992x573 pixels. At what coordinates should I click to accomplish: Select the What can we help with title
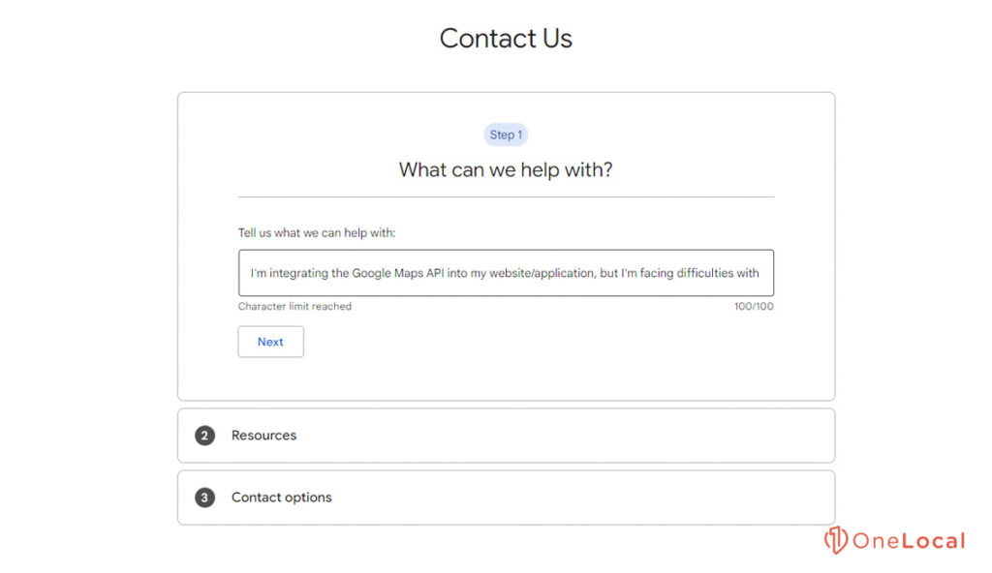tap(505, 169)
